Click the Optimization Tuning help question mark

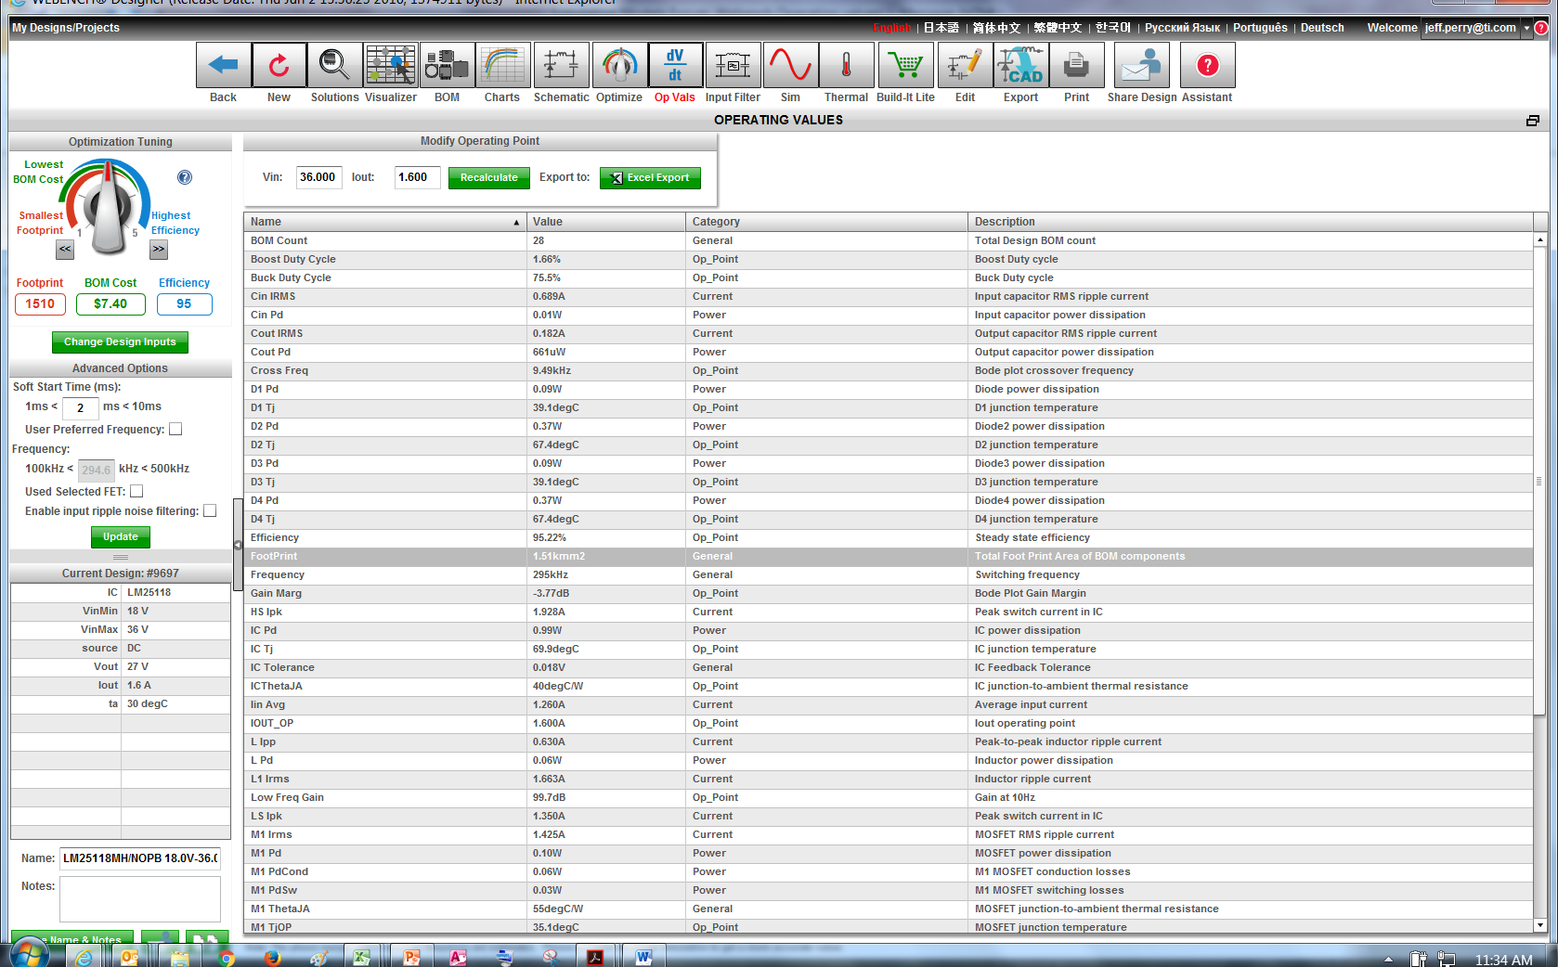click(185, 177)
